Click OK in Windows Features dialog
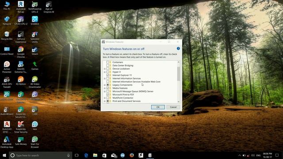The width and height of the screenshot is (283, 159). click(158, 107)
